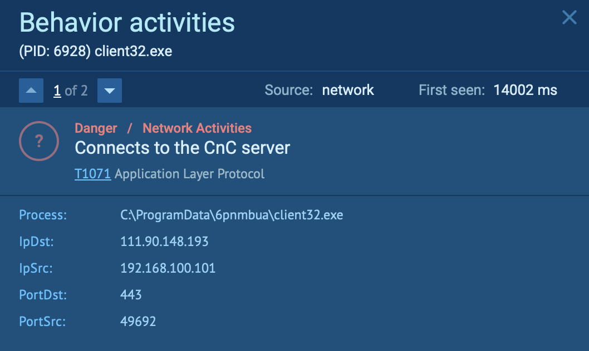Select the Danger severity label
The height and width of the screenshot is (351, 589).
coord(96,128)
